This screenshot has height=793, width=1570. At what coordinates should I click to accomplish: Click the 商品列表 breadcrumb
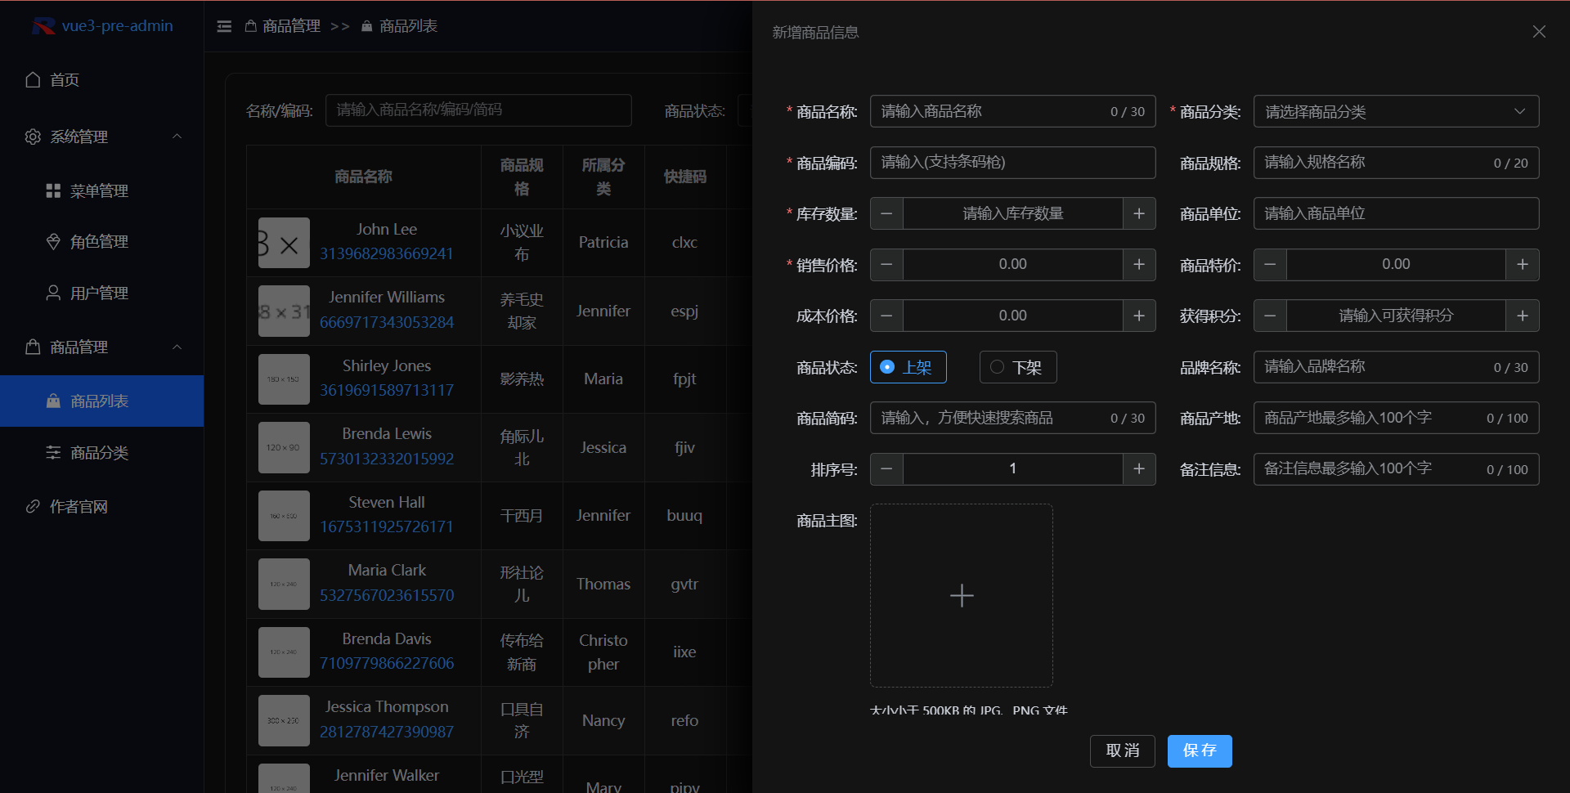pos(399,26)
